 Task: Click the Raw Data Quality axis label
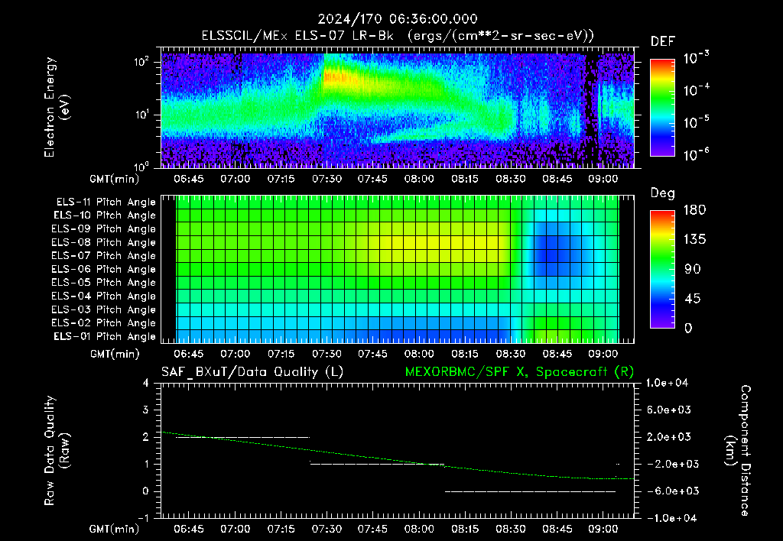click(57, 451)
